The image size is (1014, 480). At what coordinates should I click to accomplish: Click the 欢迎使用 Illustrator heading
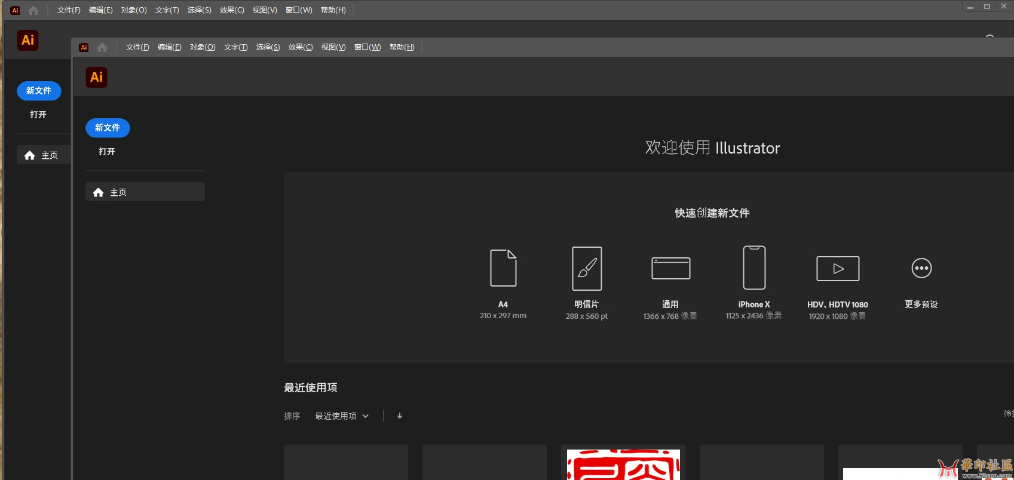tap(712, 147)
